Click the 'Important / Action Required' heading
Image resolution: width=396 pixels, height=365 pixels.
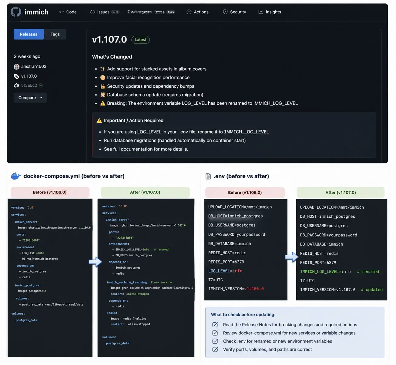pos(134,121)
